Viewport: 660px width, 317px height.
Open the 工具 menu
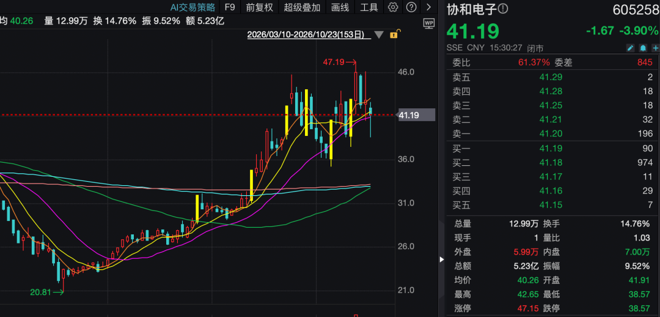coord(369,7)
